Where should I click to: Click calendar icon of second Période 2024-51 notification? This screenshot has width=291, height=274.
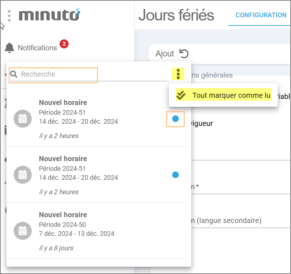23,175
